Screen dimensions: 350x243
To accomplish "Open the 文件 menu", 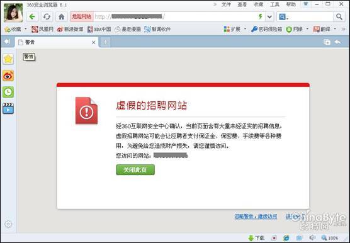I will tap(226, 4).
